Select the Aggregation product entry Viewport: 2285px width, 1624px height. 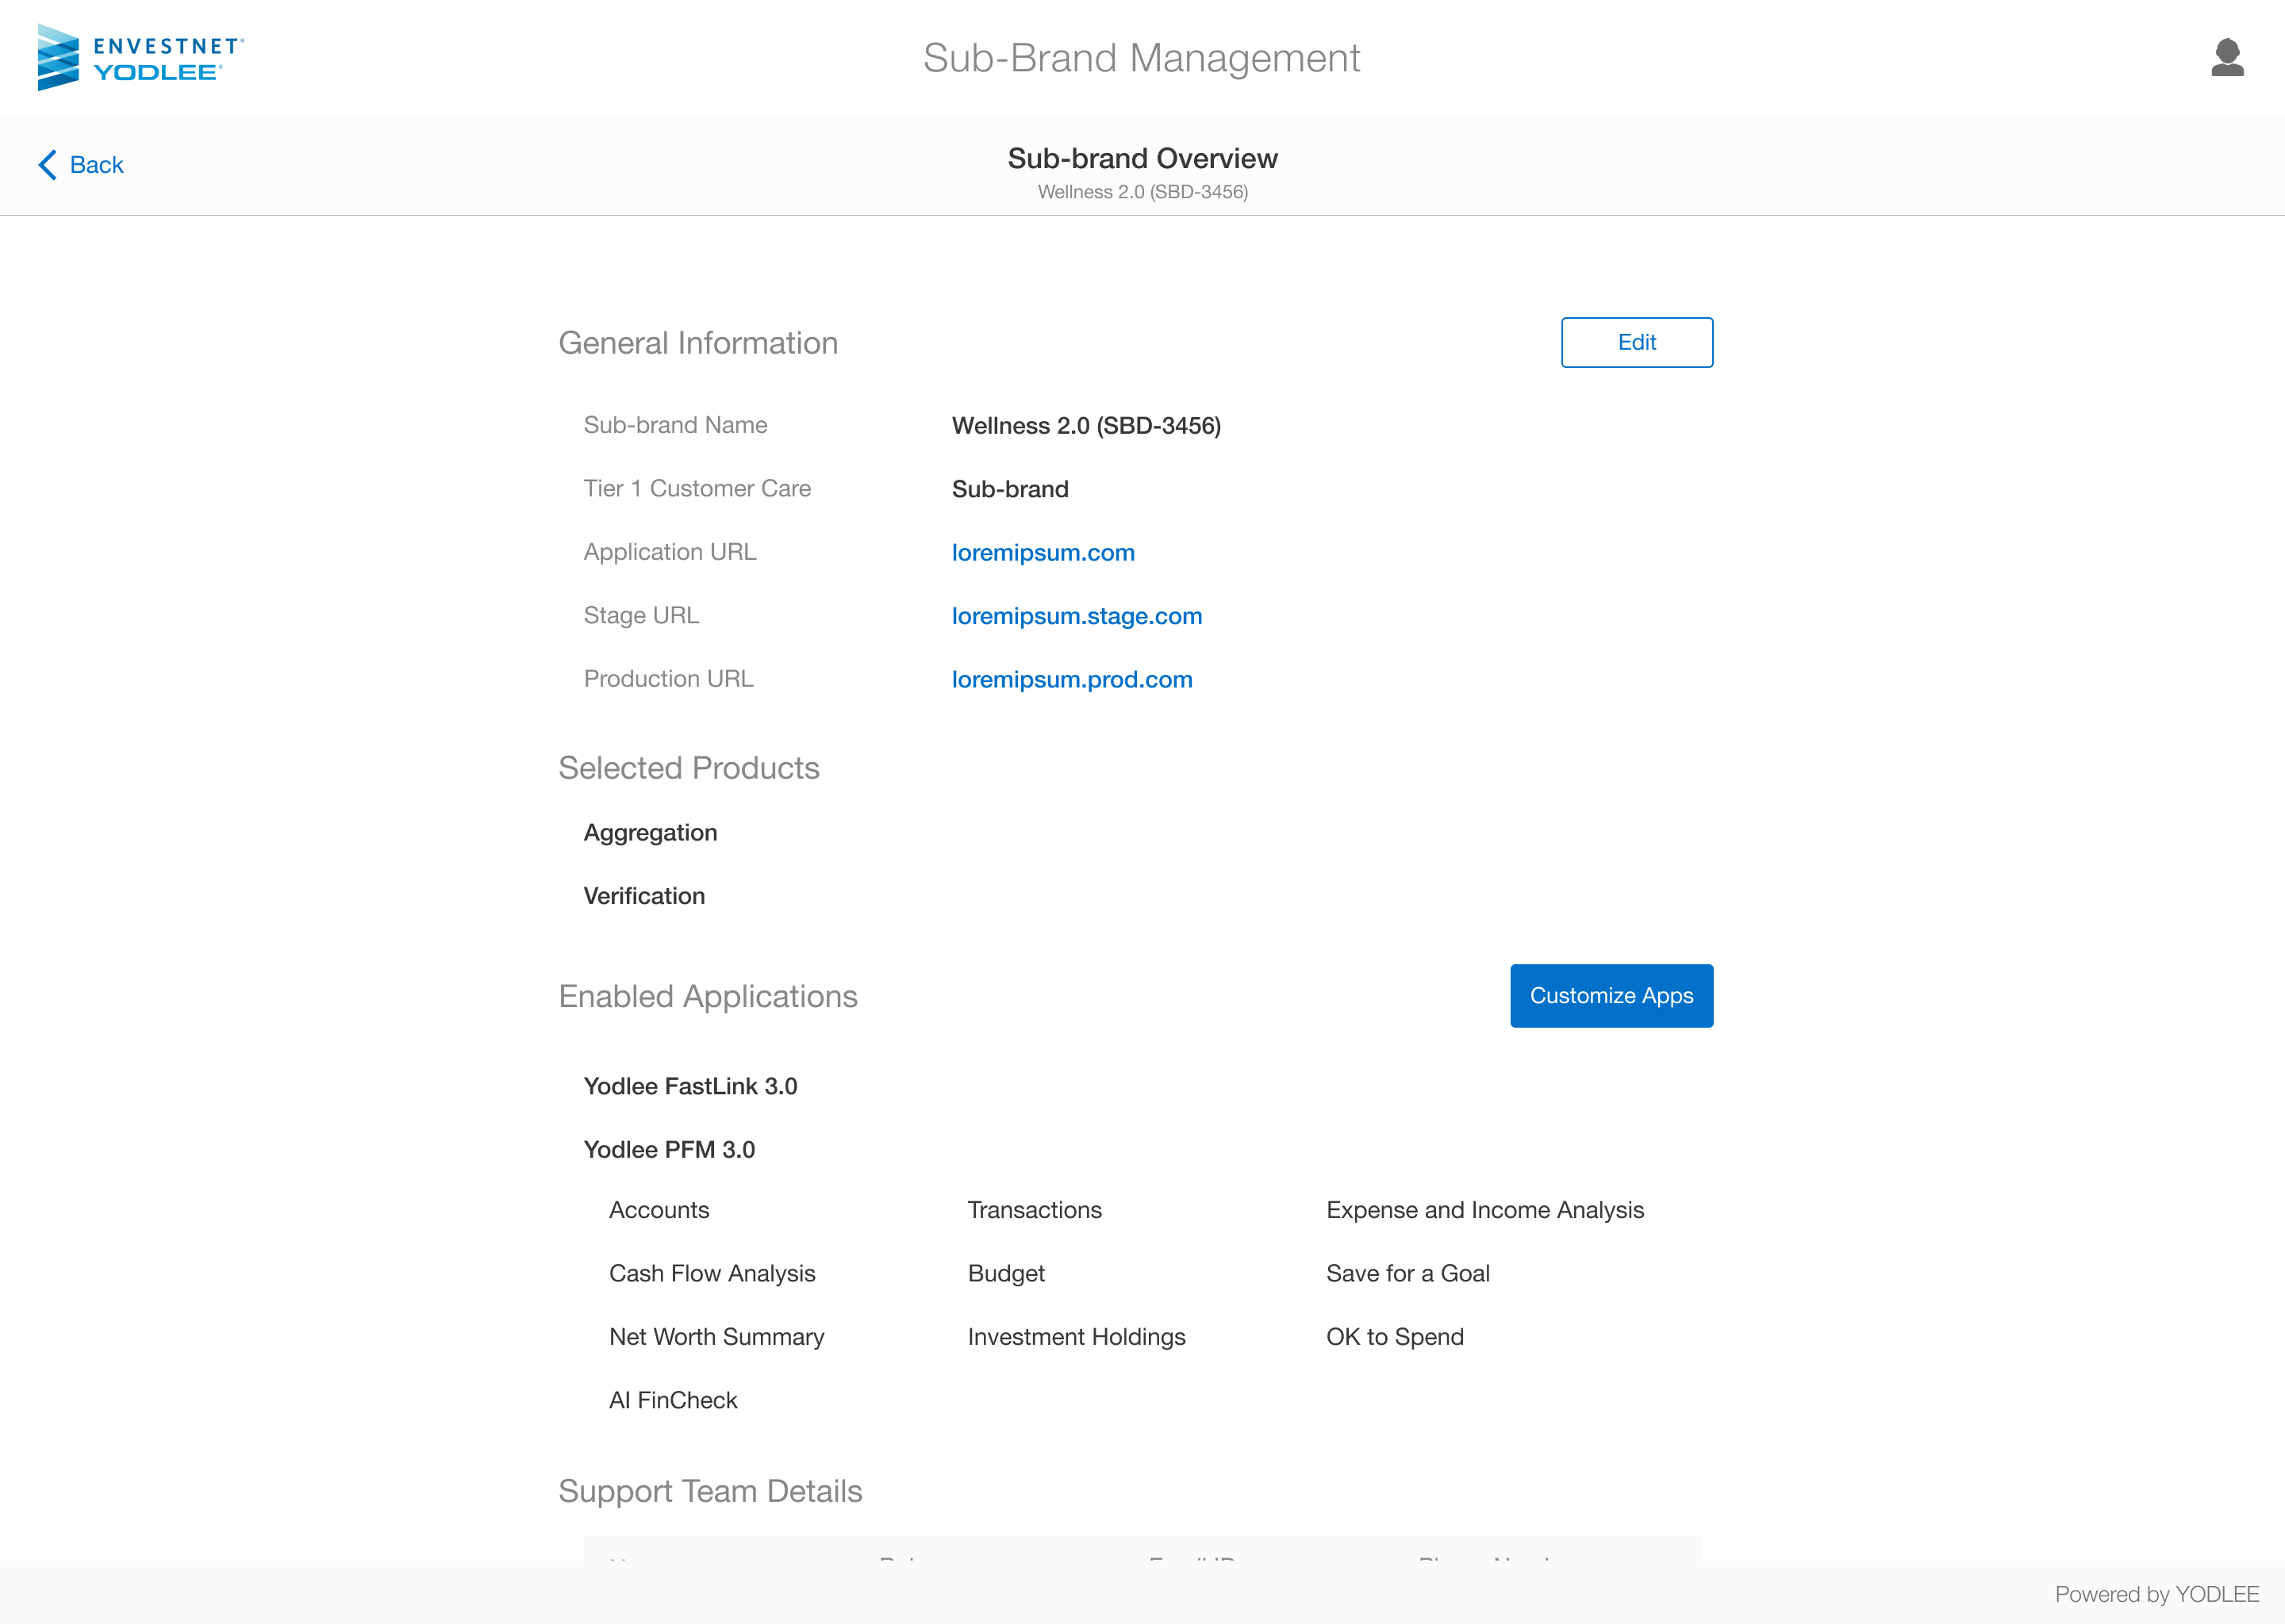pyautogui.click(x=651, y=833)
